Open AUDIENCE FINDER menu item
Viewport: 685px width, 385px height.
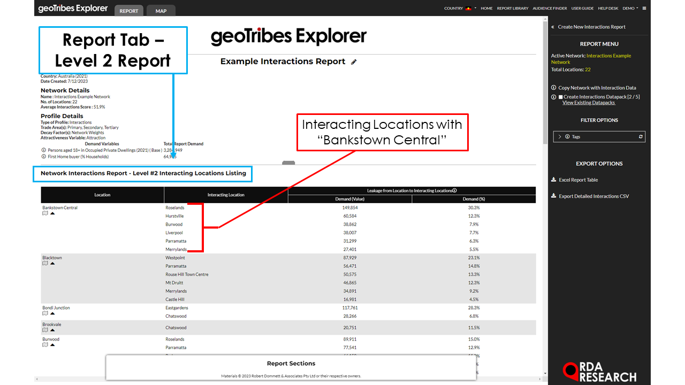click(x=550, y=9)
